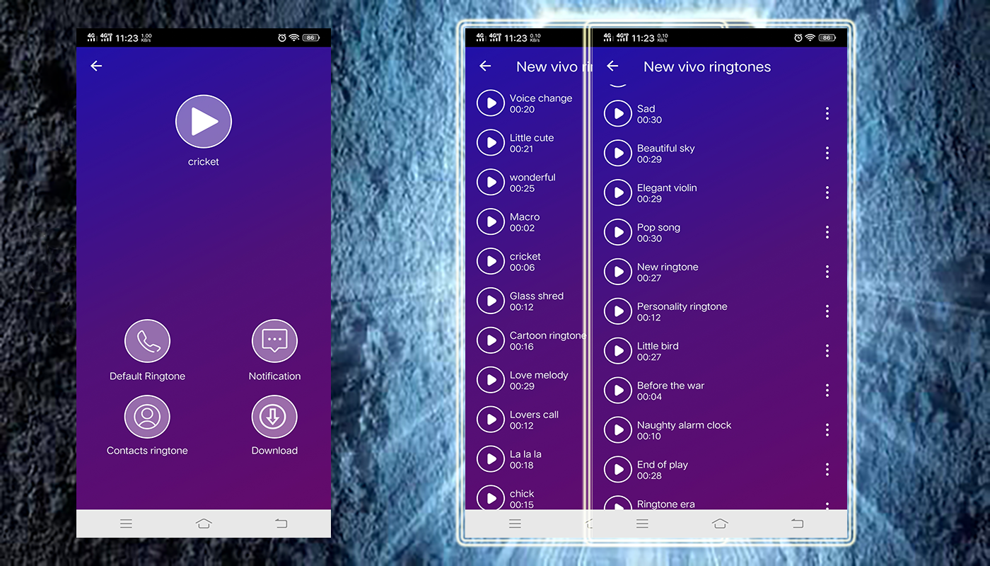Open options menu for Naughty alarm clock
This screenshot has width=990, height=566.
tap(827, 430)
